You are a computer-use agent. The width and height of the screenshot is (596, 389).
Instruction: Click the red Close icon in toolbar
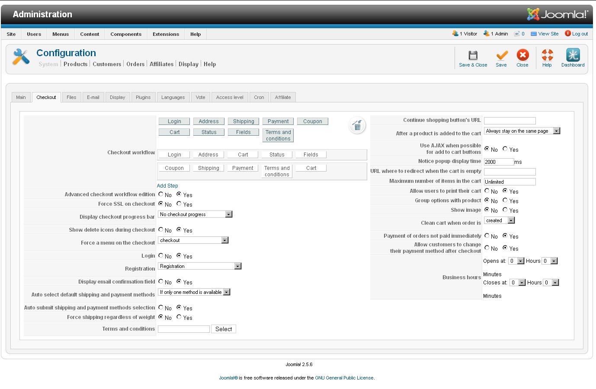(x=522, y=55)
